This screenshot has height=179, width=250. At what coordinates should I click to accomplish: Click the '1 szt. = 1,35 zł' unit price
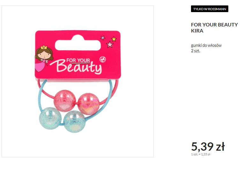coord(200,154)
